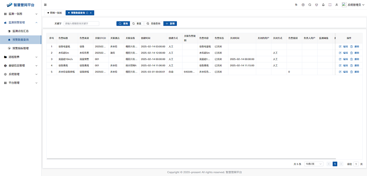The height and width of the screenshot is (176, 367).
Task: Open 预警指标管理 in sidebar
Action: [x=21, y=48]
